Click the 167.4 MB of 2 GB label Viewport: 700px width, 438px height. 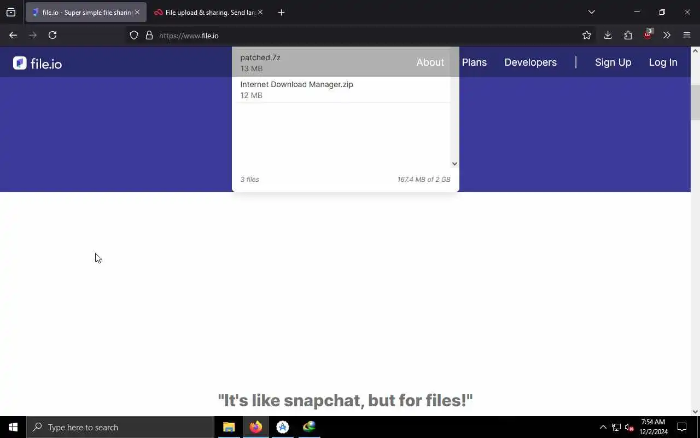pos(424,180)
